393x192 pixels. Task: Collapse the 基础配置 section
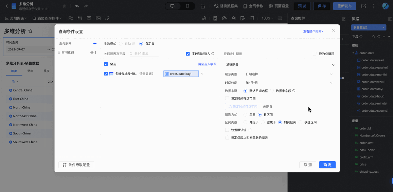click(x=333, y=65)
